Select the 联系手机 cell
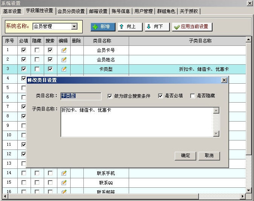This screenshot has height=201, width=254. tap(106, 173)
